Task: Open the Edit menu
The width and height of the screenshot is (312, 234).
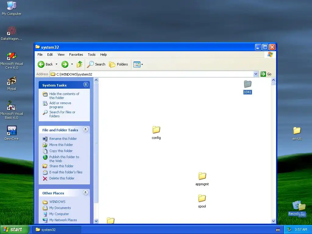Action: tap(50, 55)
